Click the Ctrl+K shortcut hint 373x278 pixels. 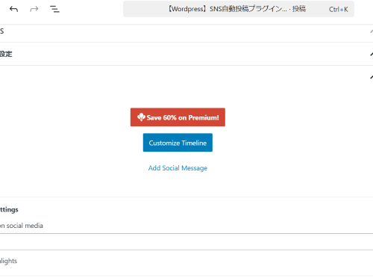point(338,10)
